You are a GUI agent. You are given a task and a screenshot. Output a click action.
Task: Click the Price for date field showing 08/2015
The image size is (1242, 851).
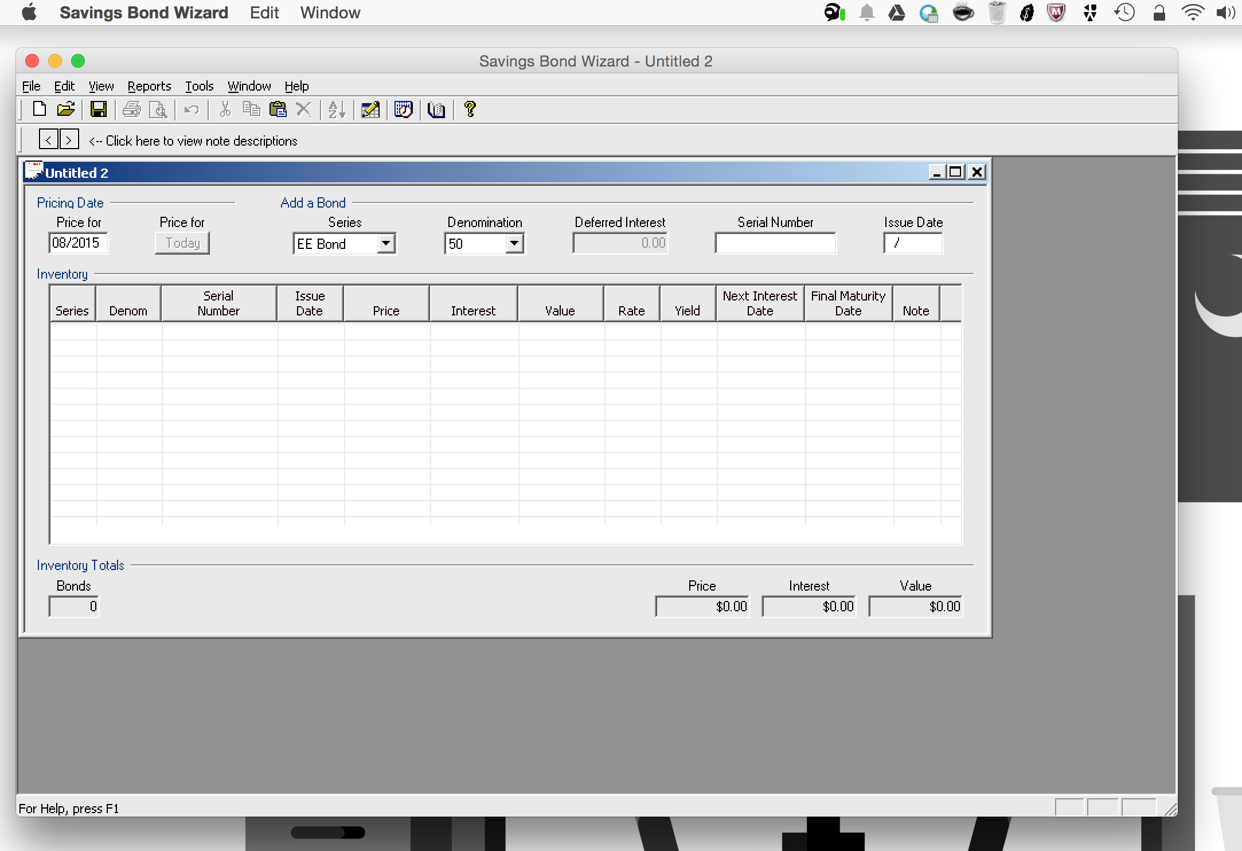click(77, 243)
